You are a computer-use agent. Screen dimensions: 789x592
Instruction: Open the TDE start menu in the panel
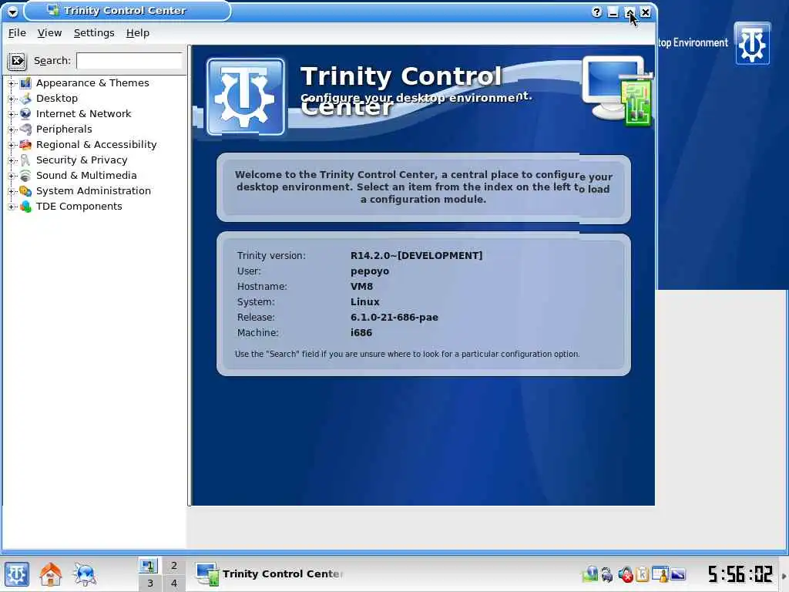17,573
